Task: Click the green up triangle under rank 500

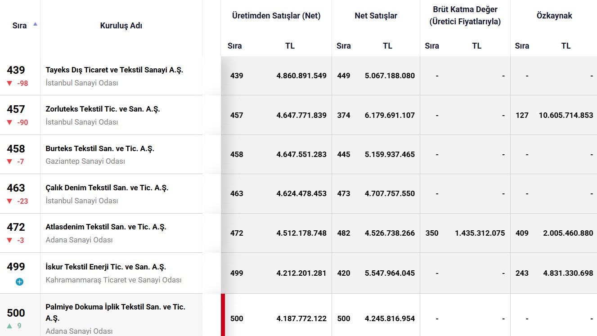Action: pos(9,326)
